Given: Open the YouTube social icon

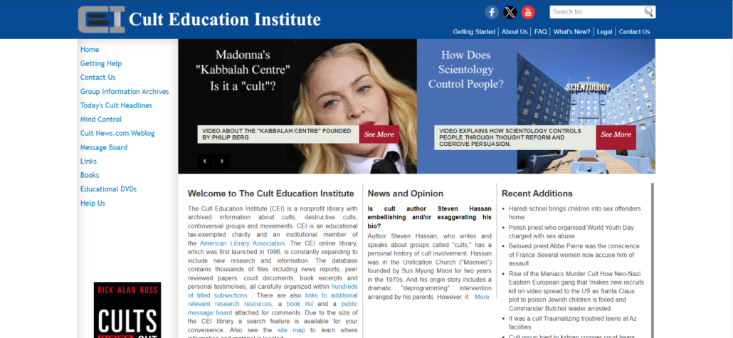Looking at the screenshot, I should tap(528, 12).
